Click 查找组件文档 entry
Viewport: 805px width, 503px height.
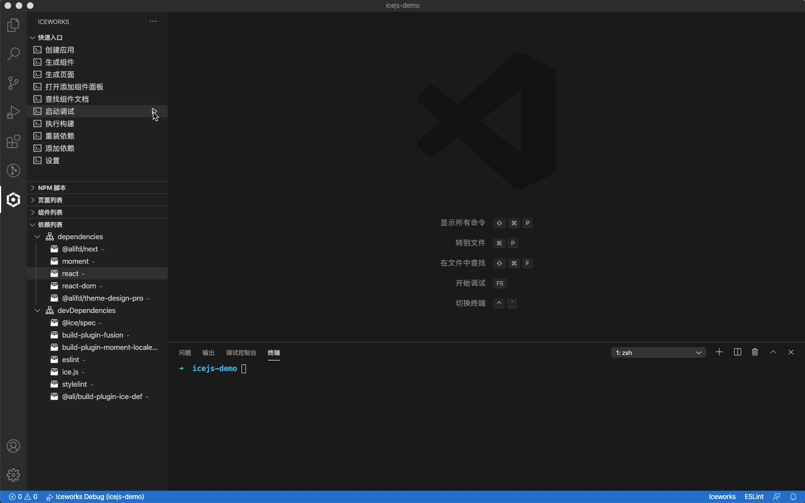[x=97, y=99]
